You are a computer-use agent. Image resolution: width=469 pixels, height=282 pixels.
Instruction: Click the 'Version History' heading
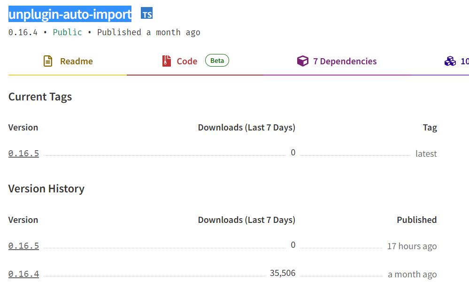pyautogui.click(x=46, y=189)
